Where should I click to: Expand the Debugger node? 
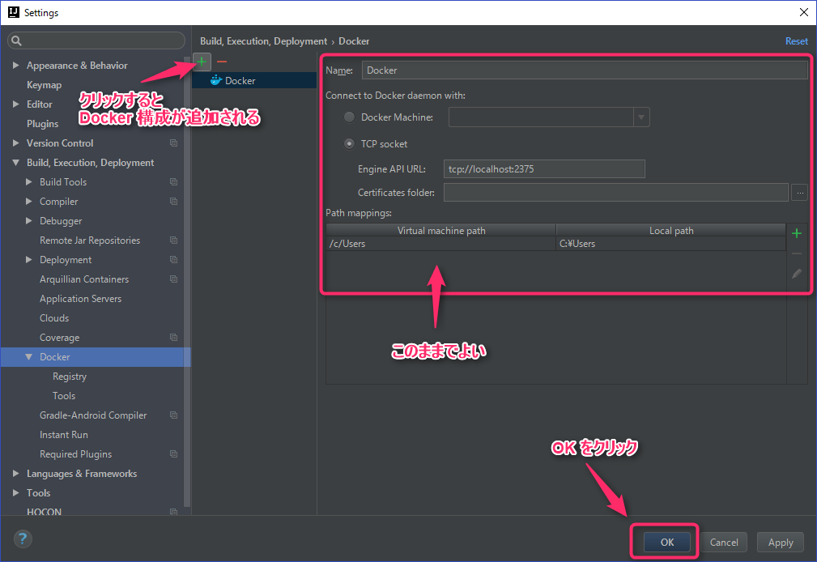[28, 221]
